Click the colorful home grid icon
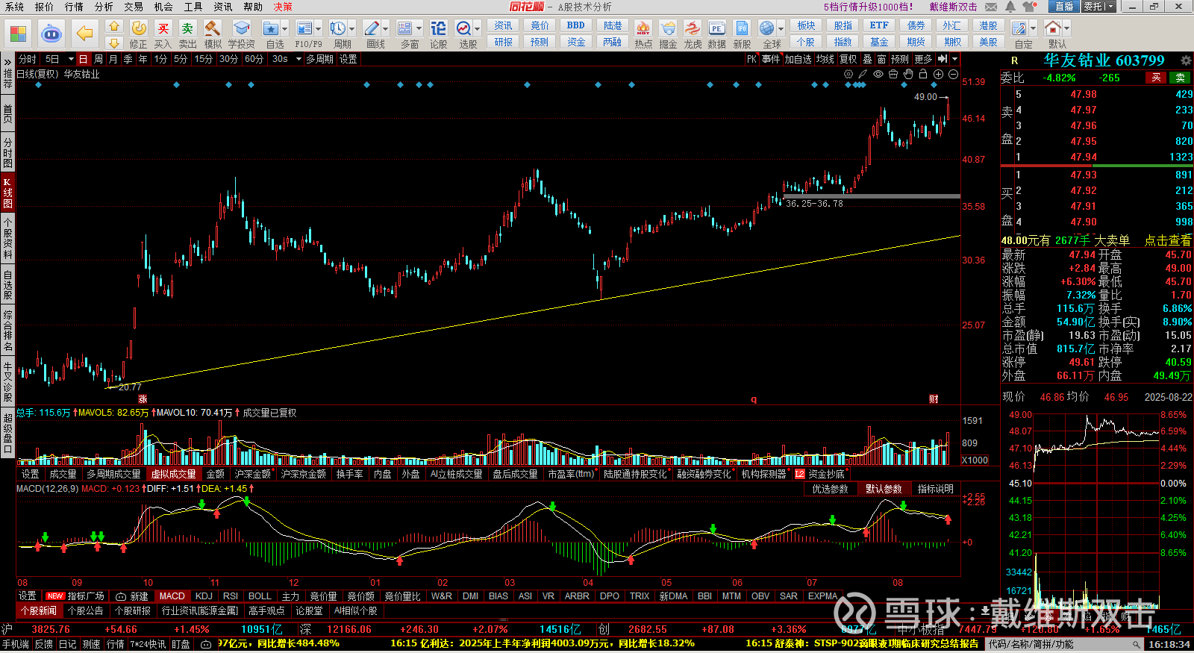This screenshot has width=1194, height=653. 18,34
